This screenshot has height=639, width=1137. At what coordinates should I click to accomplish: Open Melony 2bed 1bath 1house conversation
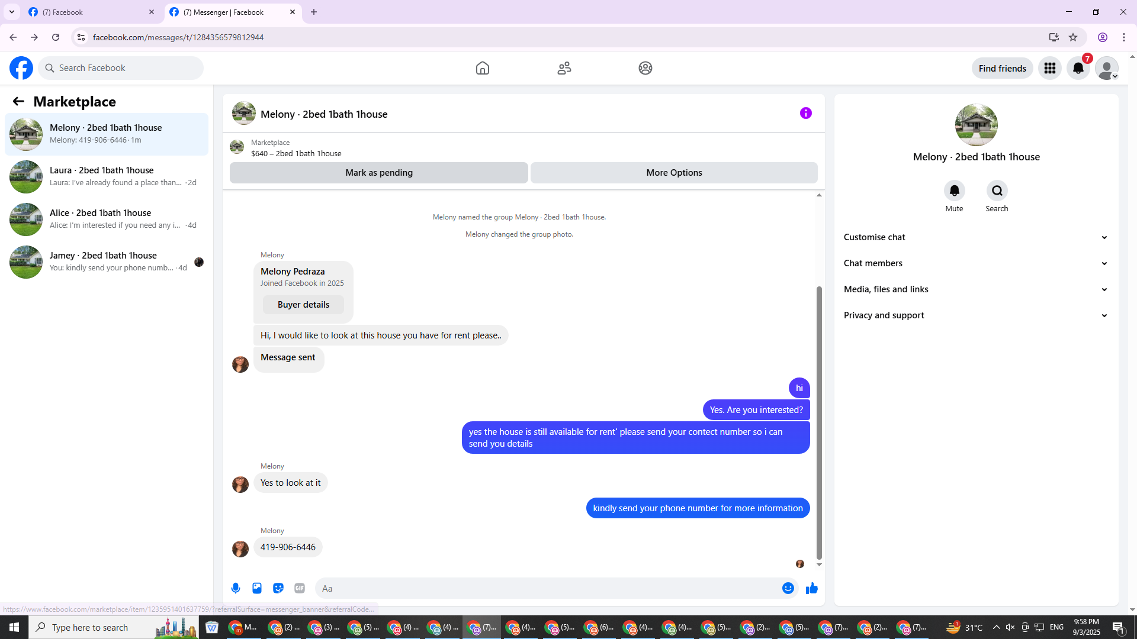pos(107,134)
